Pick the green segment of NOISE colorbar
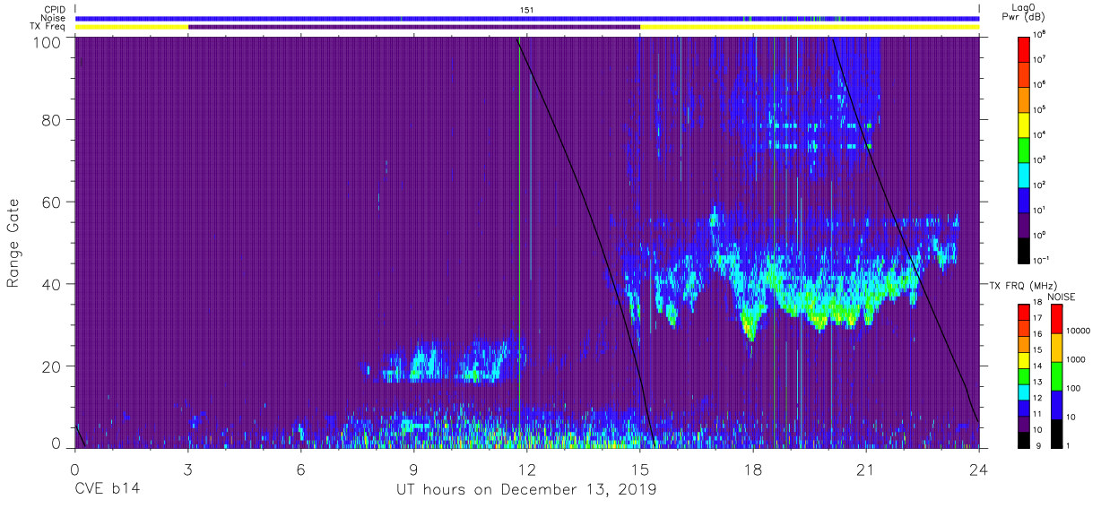 (1057, 375)
